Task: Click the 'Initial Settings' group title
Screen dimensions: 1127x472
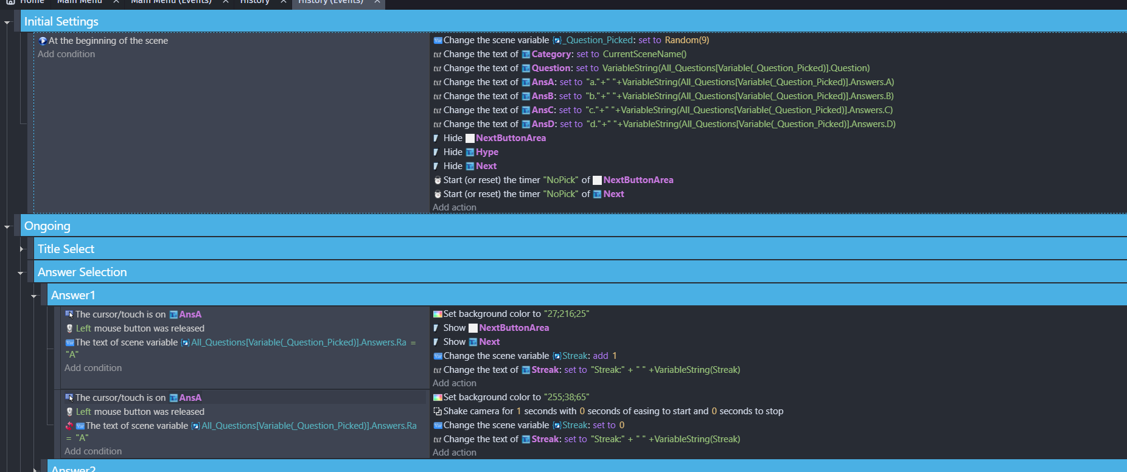Action: coord(61,21)
